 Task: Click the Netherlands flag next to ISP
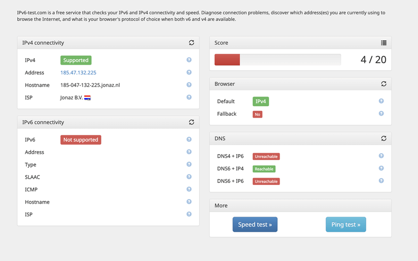[88, 97]
